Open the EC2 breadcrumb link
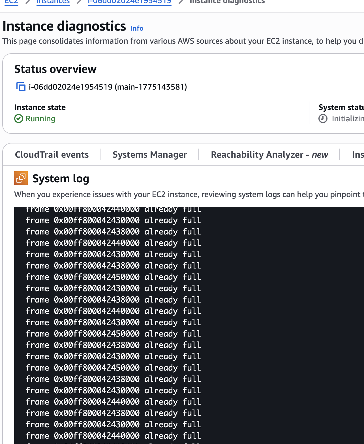This screenshot has width=364, height=444. pos(11,2)
